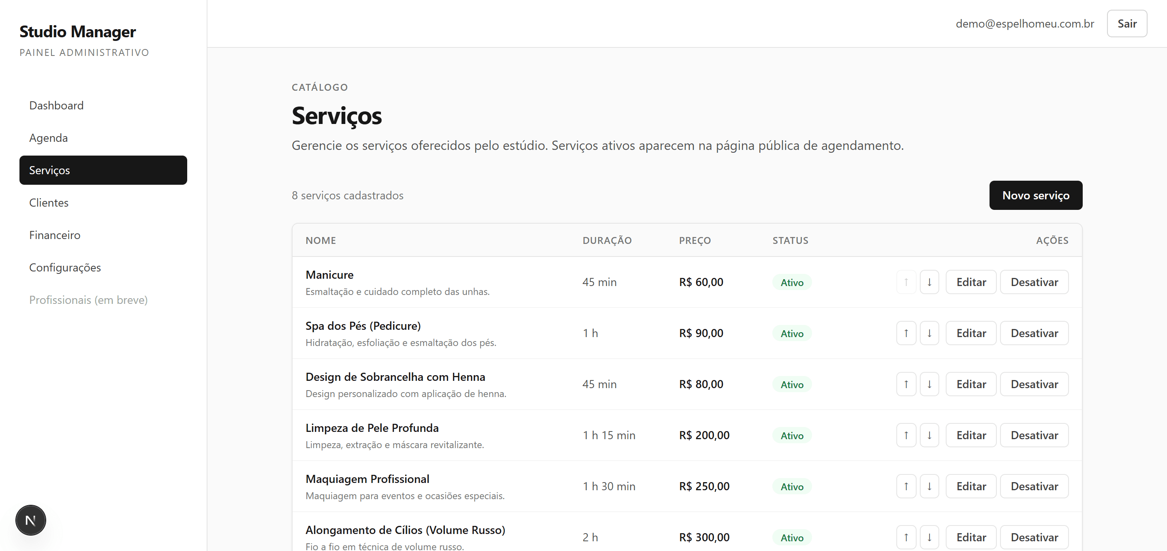The width and height of the screenshot is (1167, 551).
Task: Click disabled move-up arrow for Manicure
Action: pyautogui.click(x=906, y=282)
